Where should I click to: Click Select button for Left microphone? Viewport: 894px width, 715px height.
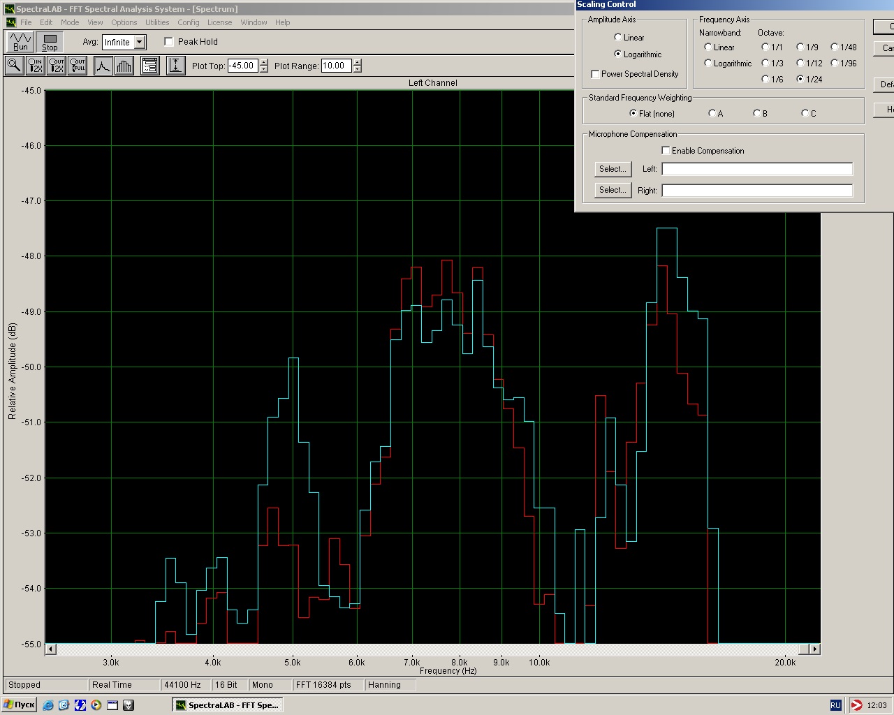pos(613,169)
